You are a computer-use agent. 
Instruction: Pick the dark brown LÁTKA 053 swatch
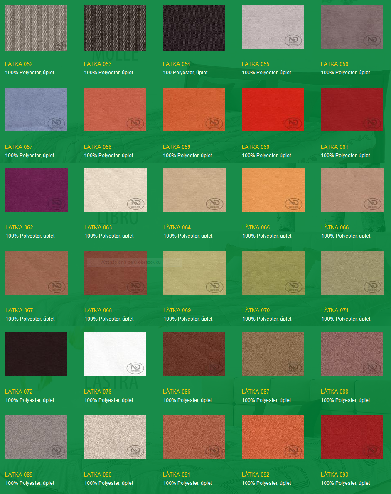click(115, 28)
